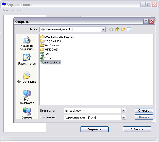Image resolution: width=159 pixels, height=142 pixels.
Task: Select the my_book.csv file in the list
Action: point(50,62)
